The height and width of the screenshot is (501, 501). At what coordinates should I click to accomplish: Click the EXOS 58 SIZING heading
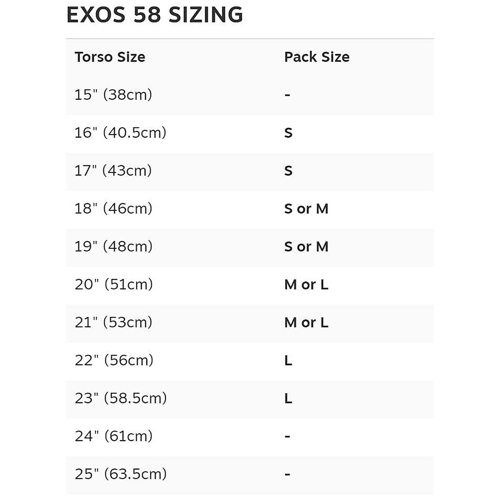(154, 15)
